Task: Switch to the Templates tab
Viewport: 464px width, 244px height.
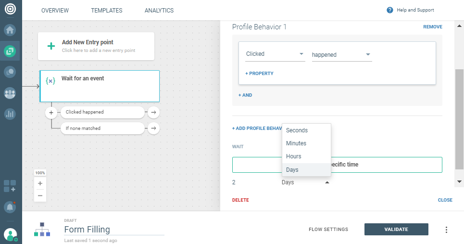Action: click(107, 10)
